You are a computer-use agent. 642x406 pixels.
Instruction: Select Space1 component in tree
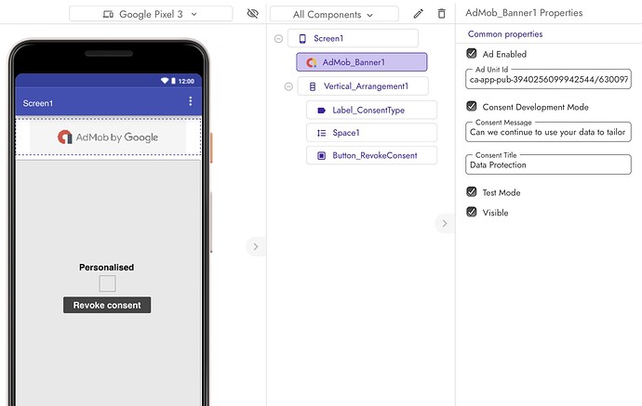[370, 133]
